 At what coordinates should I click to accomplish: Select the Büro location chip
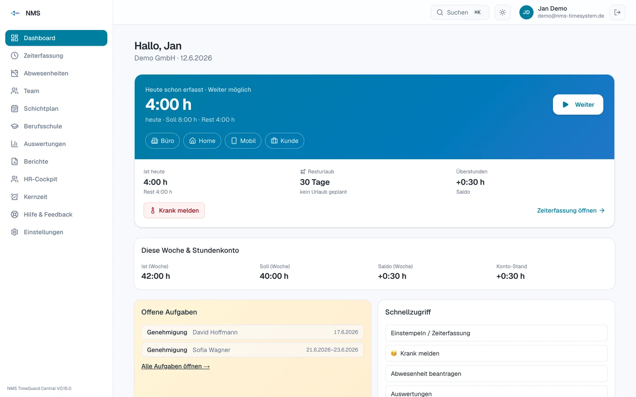[163, 141]
